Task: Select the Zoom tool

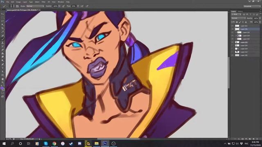Action: 2,82
